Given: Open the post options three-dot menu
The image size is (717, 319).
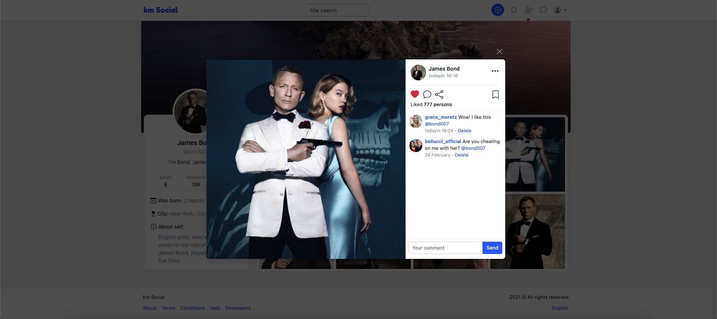Looking at the screenshot, I should (x=495, y=71).
